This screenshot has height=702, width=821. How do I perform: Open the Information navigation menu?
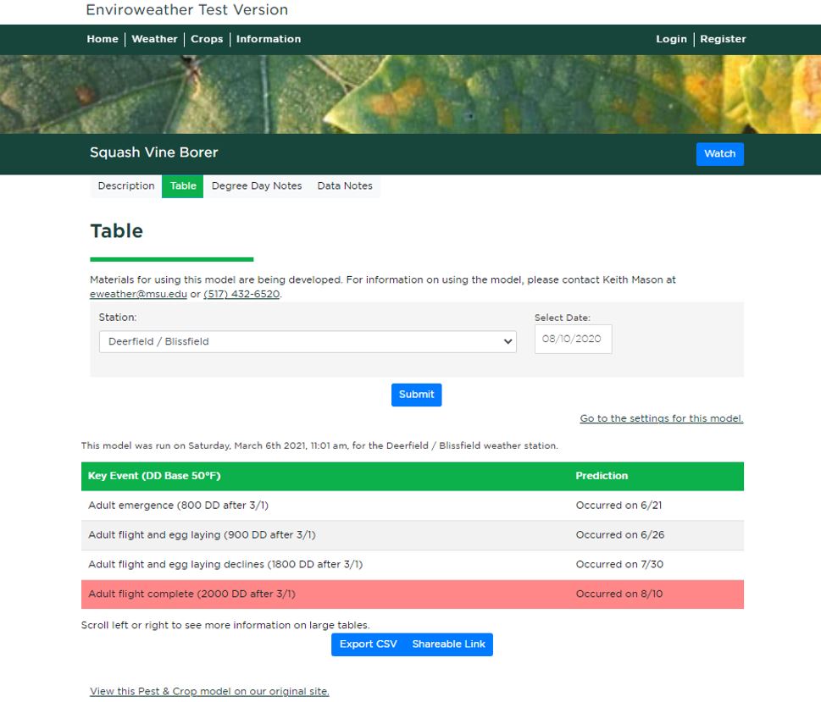coord(268,39)
